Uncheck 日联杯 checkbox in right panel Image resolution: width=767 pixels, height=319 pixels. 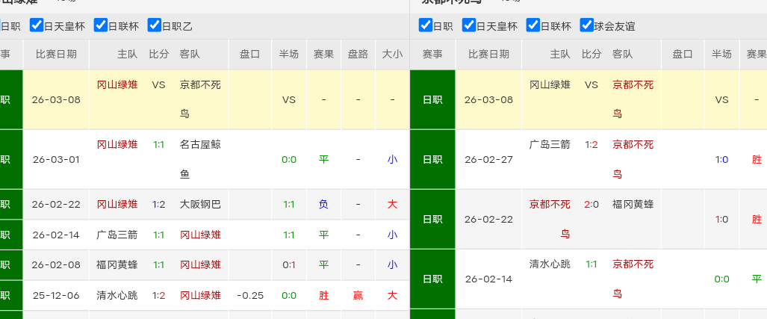(x=533, y=25)
